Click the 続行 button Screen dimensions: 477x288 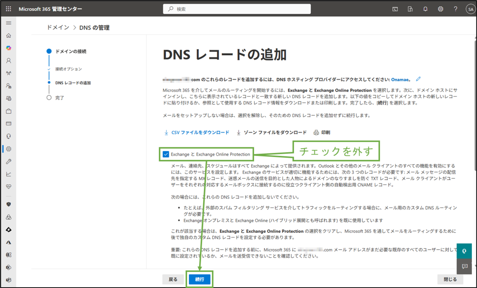pyautogui.click(x=200, y=279)
